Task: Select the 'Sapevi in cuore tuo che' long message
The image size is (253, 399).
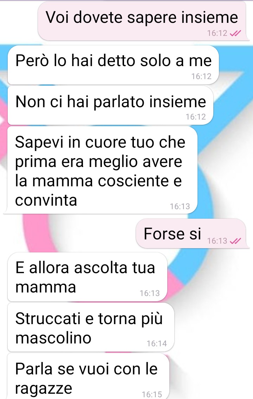Action: [x=100, y=170]
